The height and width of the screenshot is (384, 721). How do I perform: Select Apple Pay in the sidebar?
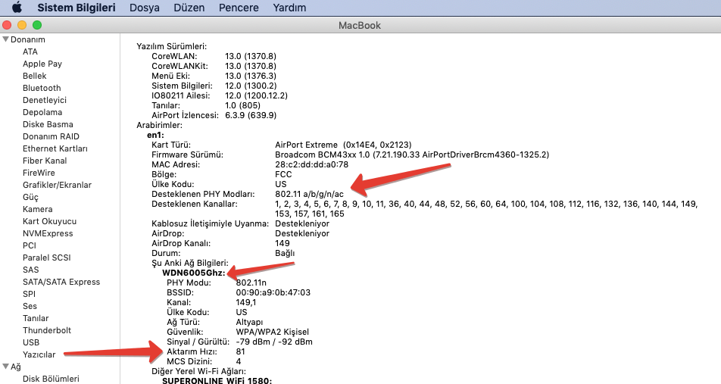pos(42,64)
